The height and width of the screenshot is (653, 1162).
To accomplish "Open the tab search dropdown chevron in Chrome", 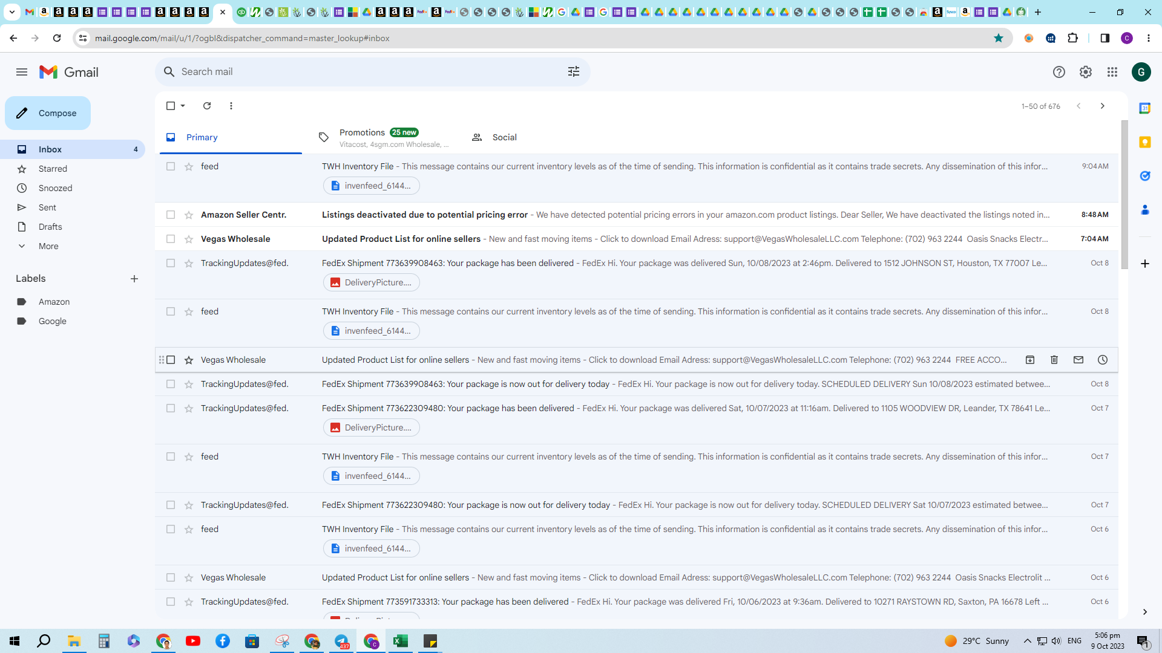I will click(11, 11).
